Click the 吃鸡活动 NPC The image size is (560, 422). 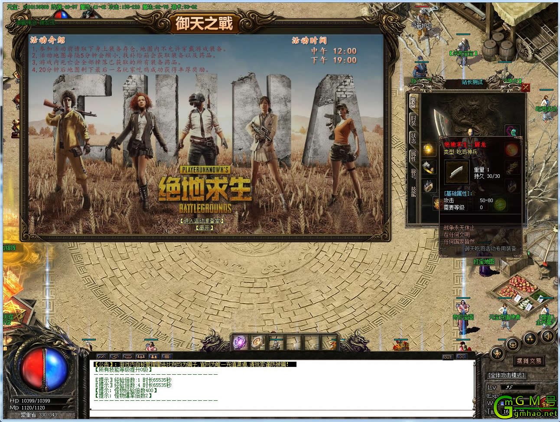[546, 109]
